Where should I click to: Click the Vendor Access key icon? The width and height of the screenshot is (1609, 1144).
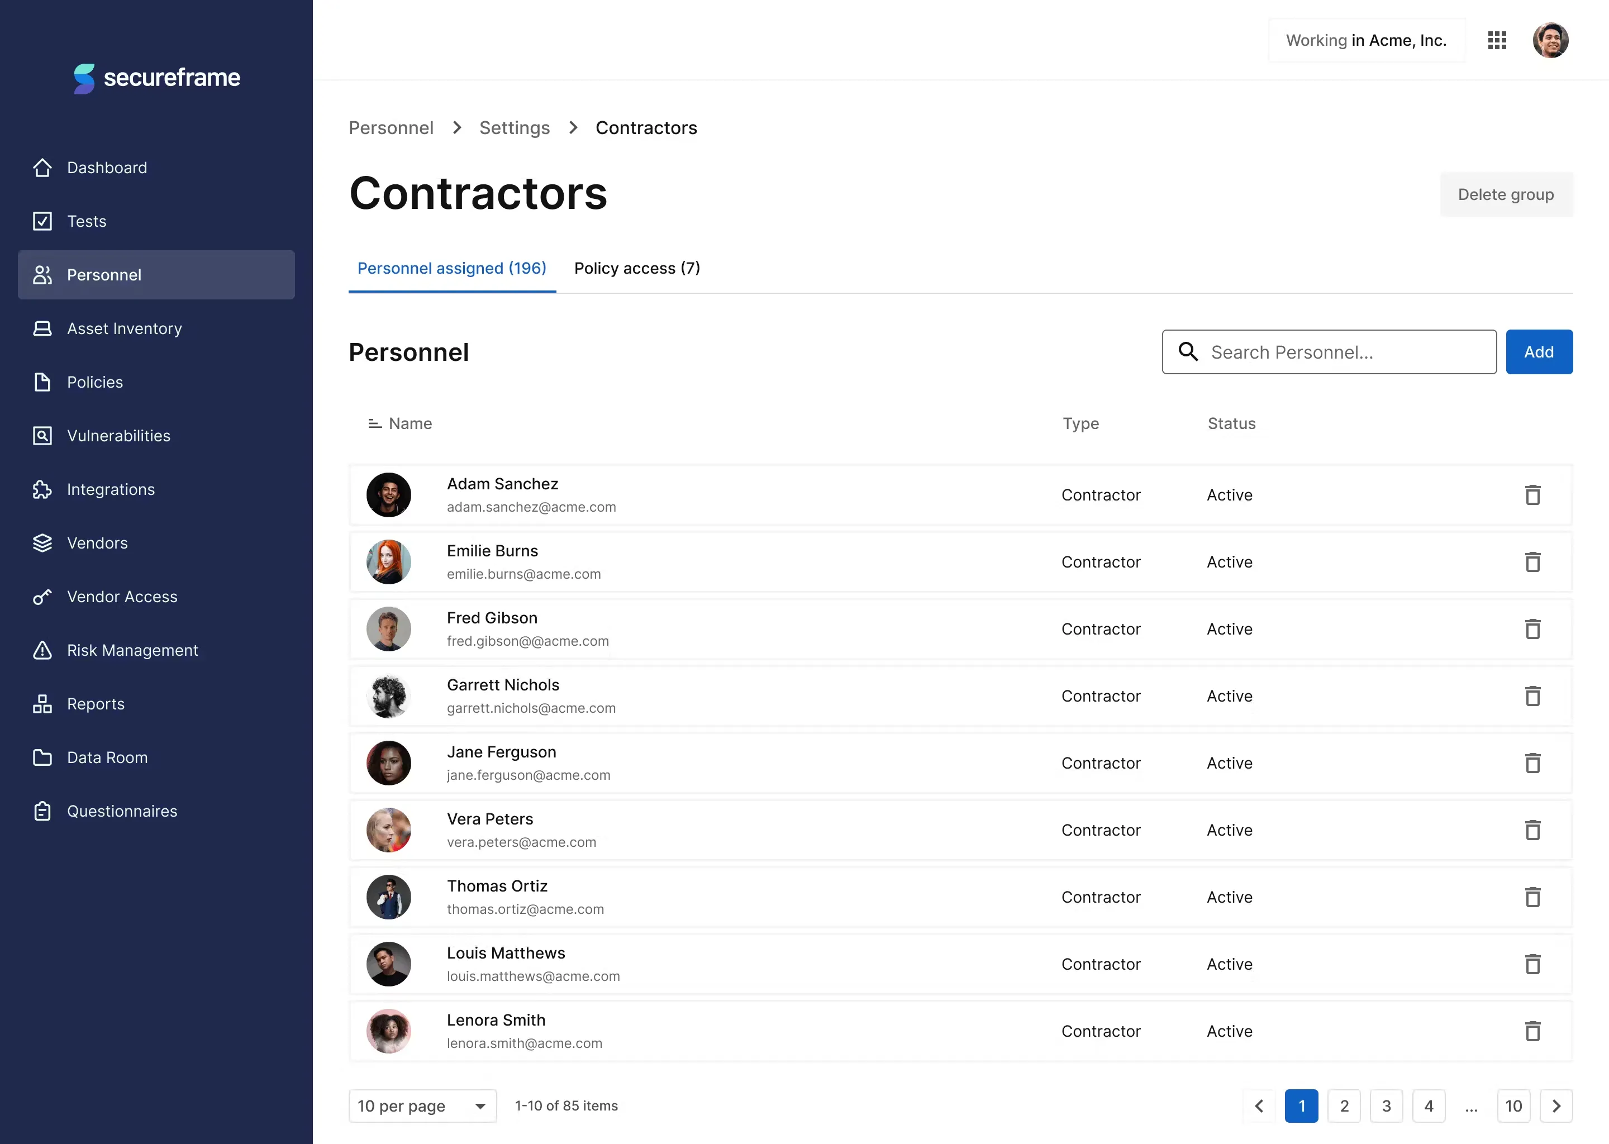(x=42, y=597)
